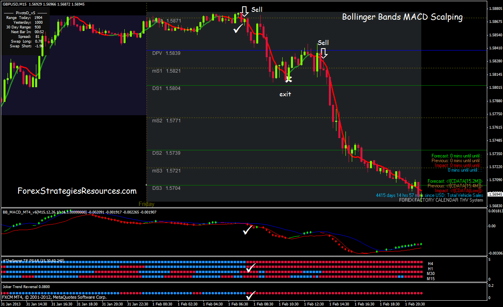Click the M15 timeframe row label
This screenshot has height=307, width=503.
(x=431, y=278)
